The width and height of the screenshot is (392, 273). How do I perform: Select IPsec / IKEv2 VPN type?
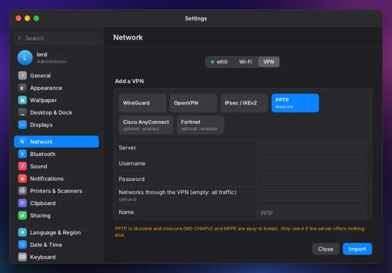tap(244, 103)
